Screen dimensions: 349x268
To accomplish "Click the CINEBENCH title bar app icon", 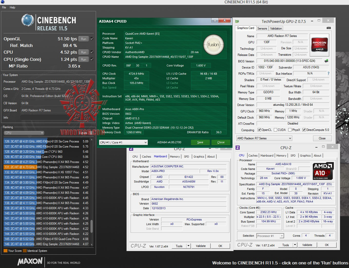I will (3, 2).
